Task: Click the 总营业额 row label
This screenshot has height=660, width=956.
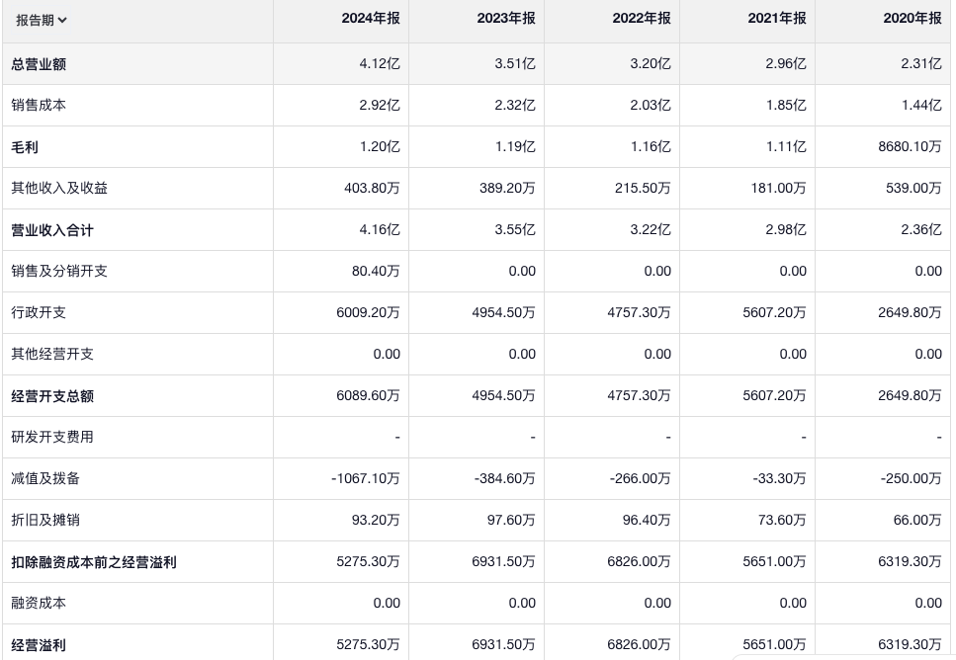Action: coord(39,64)
